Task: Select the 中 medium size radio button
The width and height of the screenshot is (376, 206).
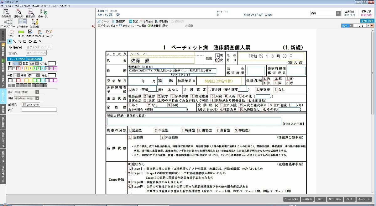Action: (x=34, y=53)
